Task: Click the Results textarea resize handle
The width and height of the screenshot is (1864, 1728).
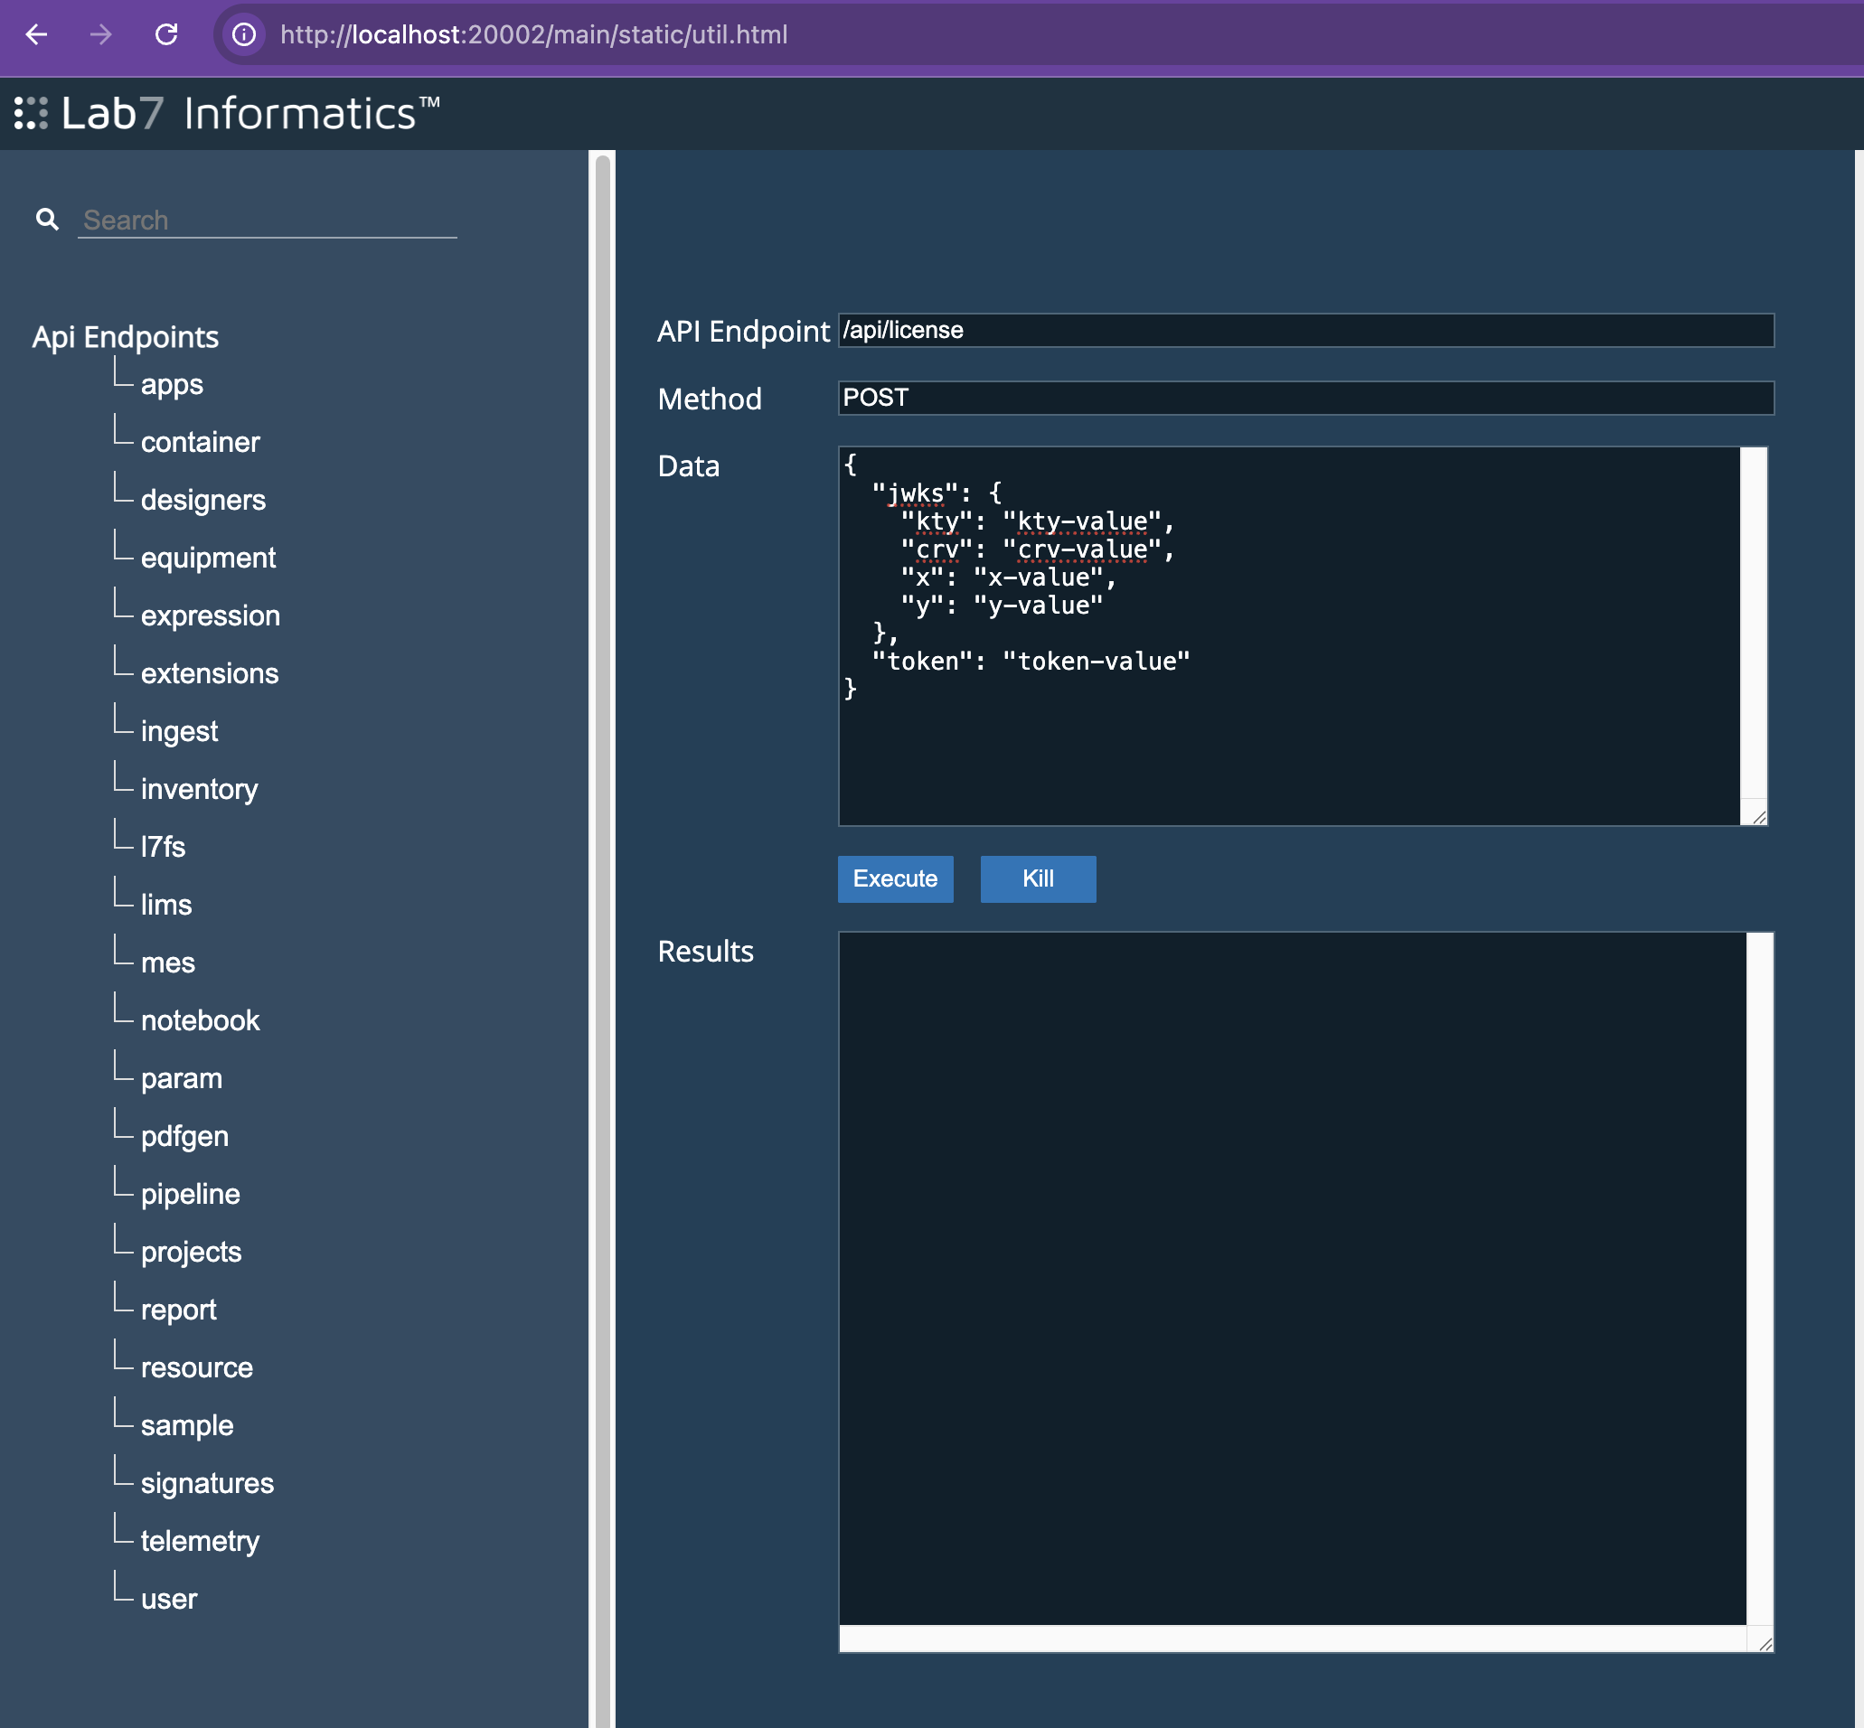Action: (1764, 1644)
